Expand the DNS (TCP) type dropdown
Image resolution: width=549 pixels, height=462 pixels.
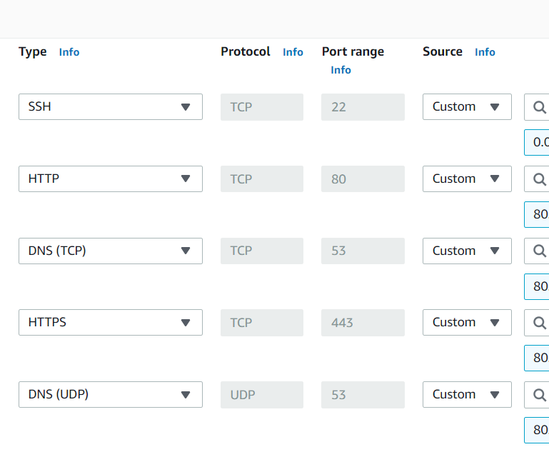[x=111, y=251]
